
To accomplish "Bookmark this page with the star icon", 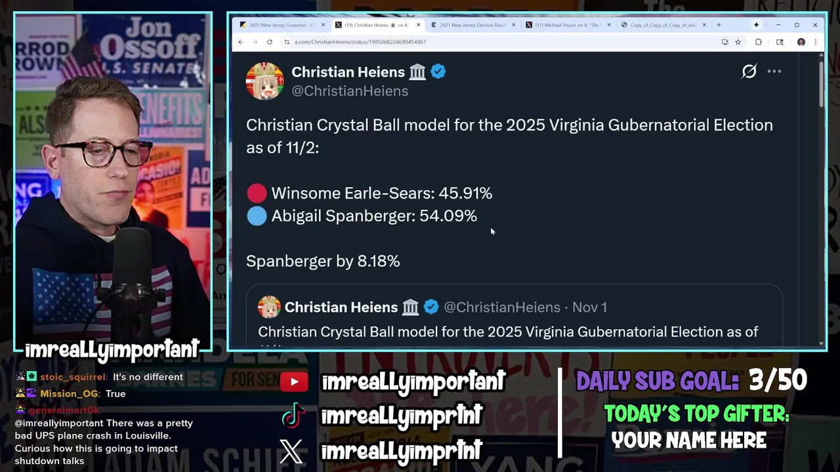I will point(738,42).
